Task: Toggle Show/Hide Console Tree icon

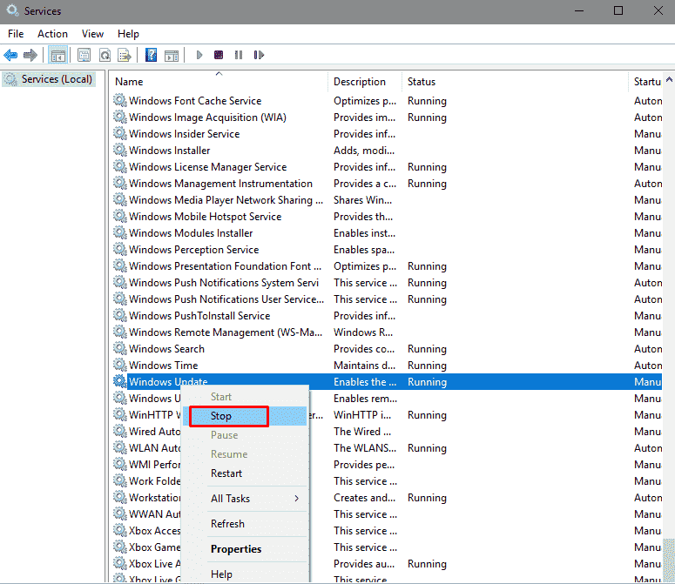Action: click(58, 55)
